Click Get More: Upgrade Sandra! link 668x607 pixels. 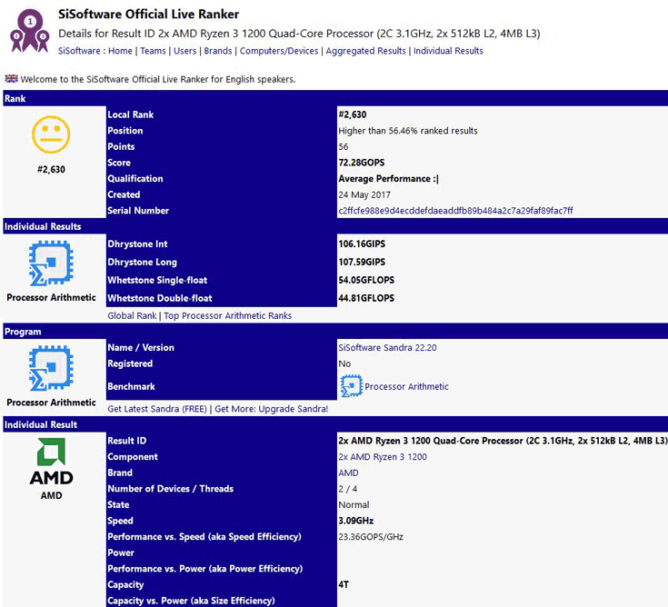[x=272, y=409]
